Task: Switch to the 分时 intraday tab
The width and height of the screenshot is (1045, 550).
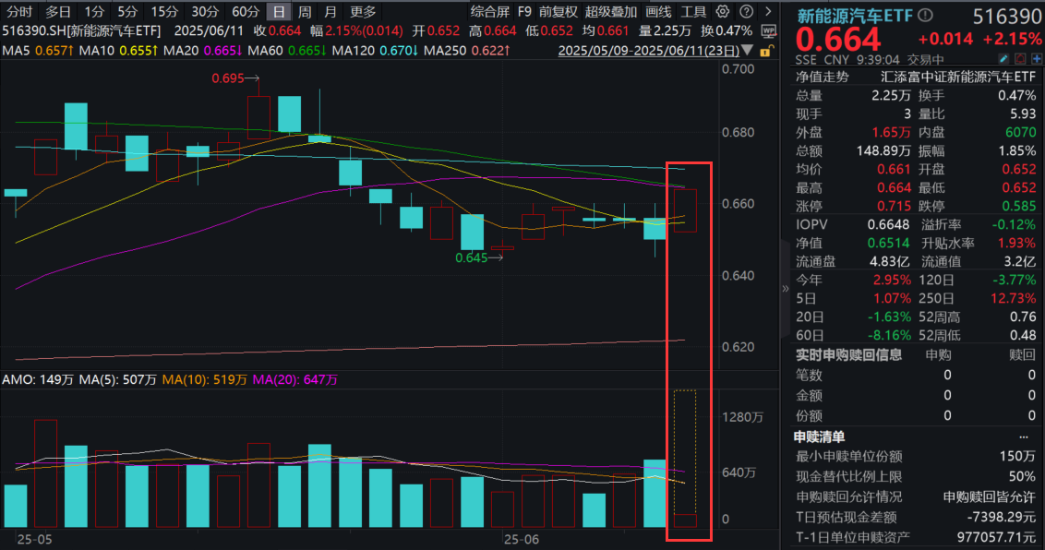Action: click(x=19, y=11)
